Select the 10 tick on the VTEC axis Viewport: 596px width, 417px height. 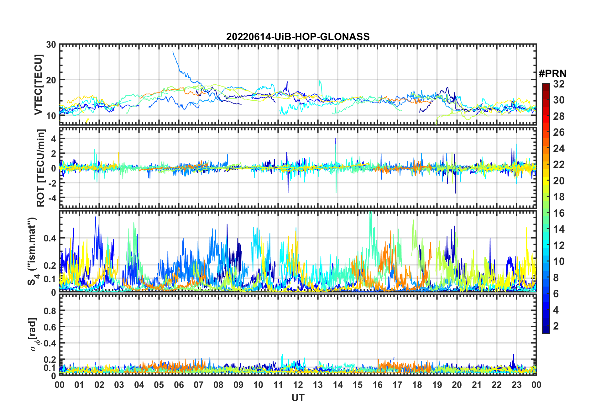(51, 115)
